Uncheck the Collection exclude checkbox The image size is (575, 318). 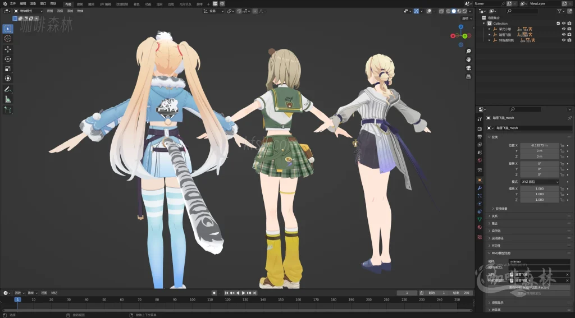coord(559,24)
